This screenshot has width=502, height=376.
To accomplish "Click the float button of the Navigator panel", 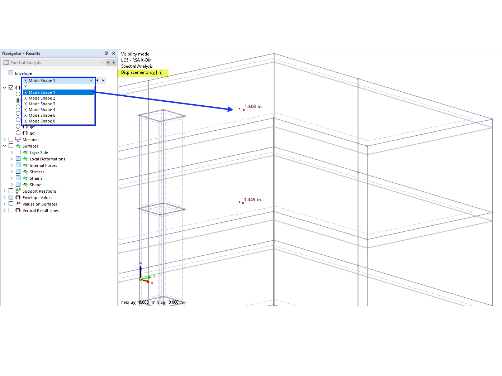I will tap(106, 53).
